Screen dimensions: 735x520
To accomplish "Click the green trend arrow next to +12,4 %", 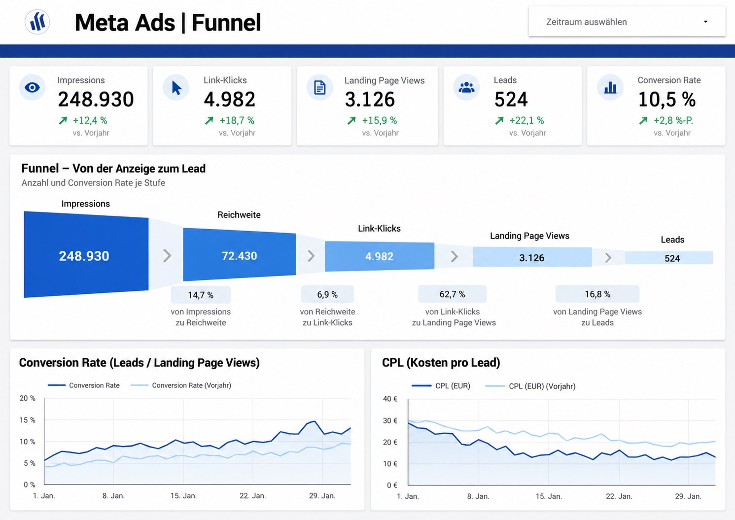I will pyautogui.click(x=63, y=120).
